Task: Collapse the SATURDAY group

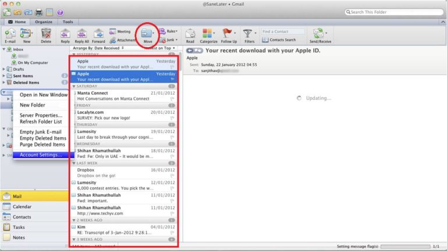Action: 74,86
